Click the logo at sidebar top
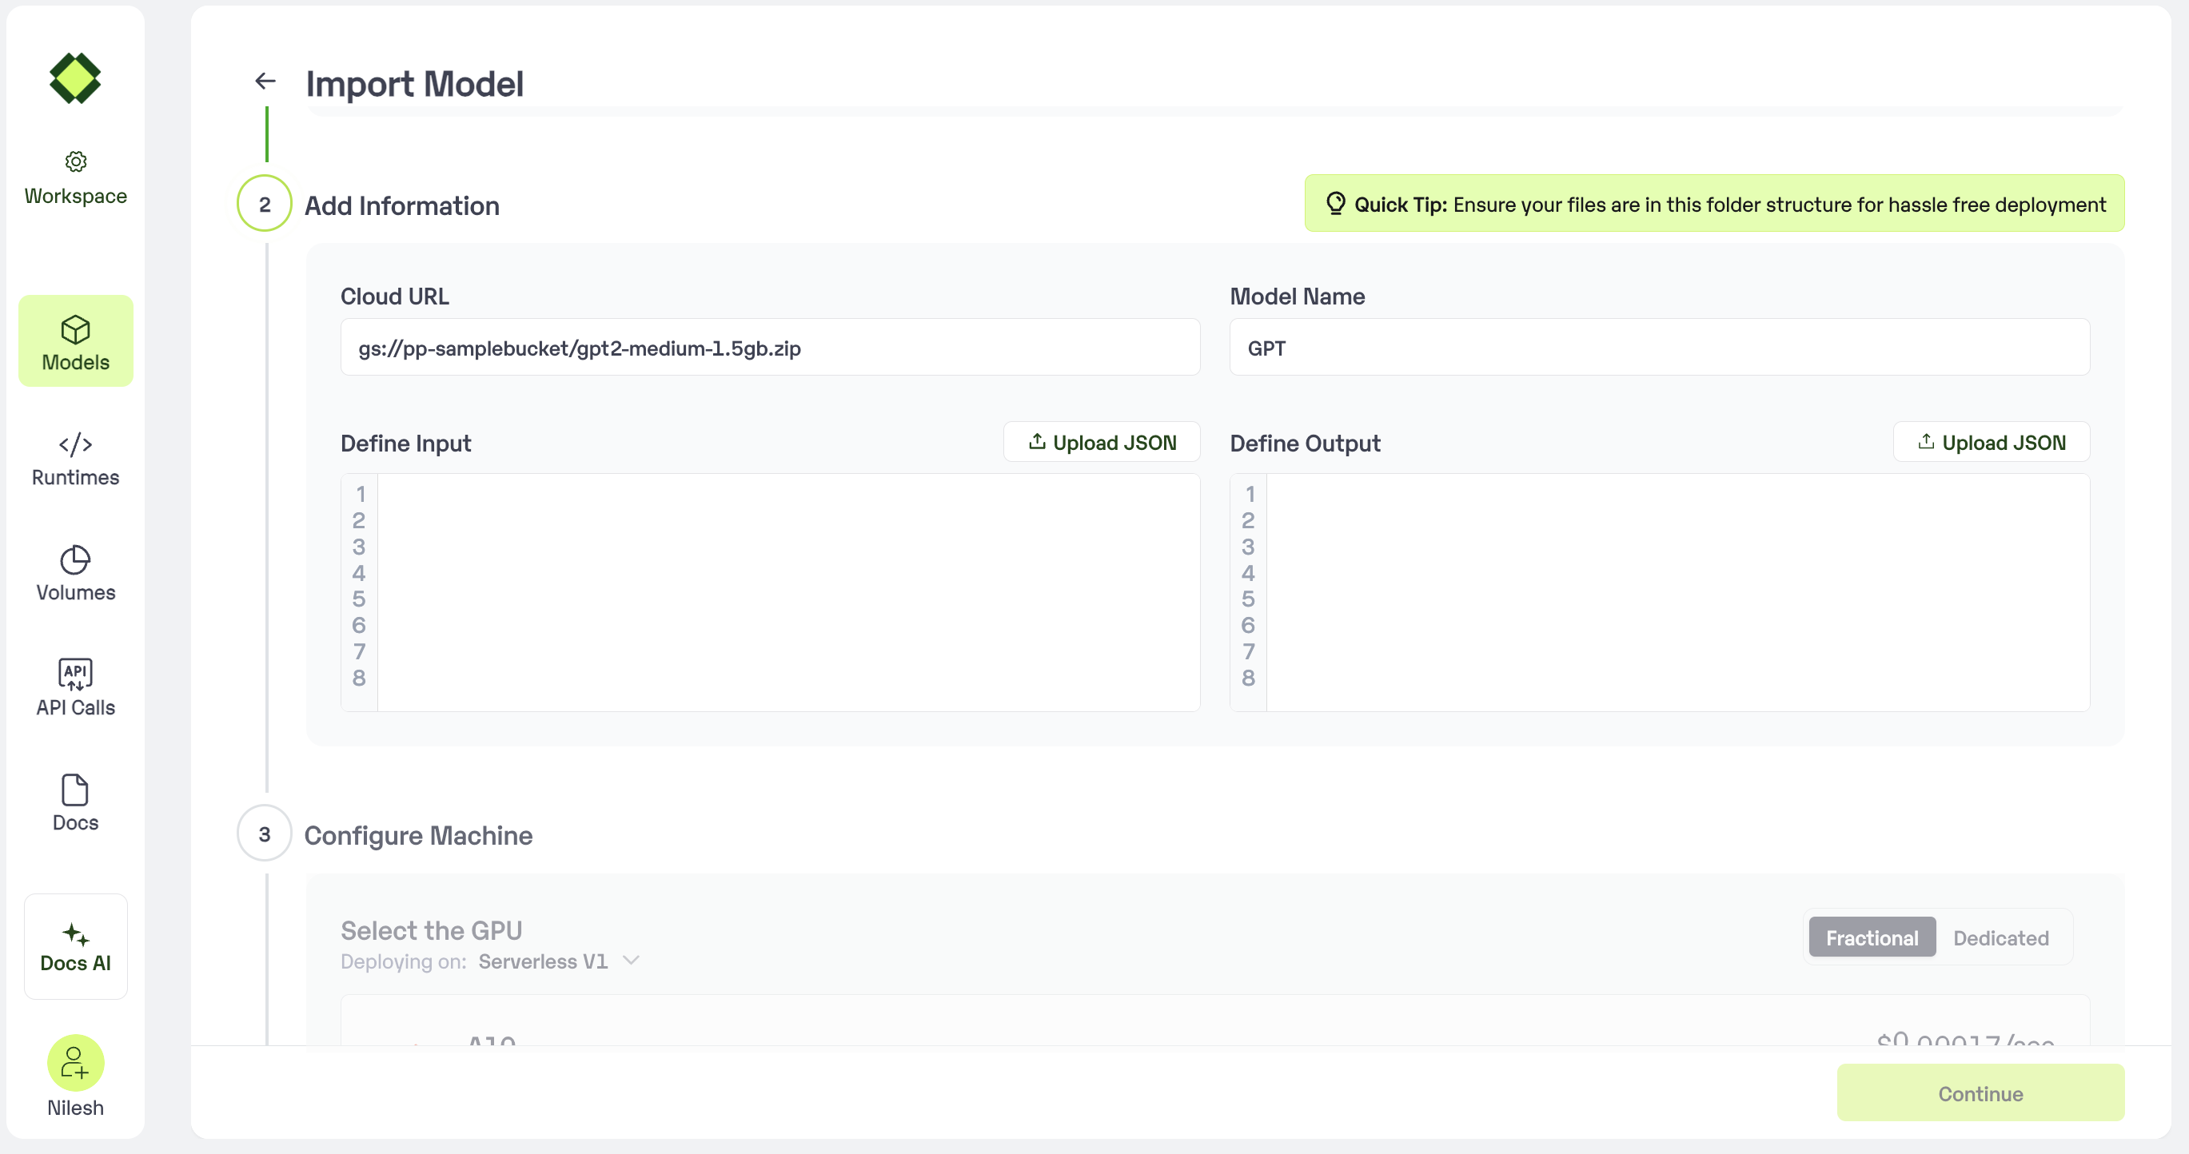The width and height of the screenshot is (2189, 1154). pyautogui.click(x=76, y=78)
